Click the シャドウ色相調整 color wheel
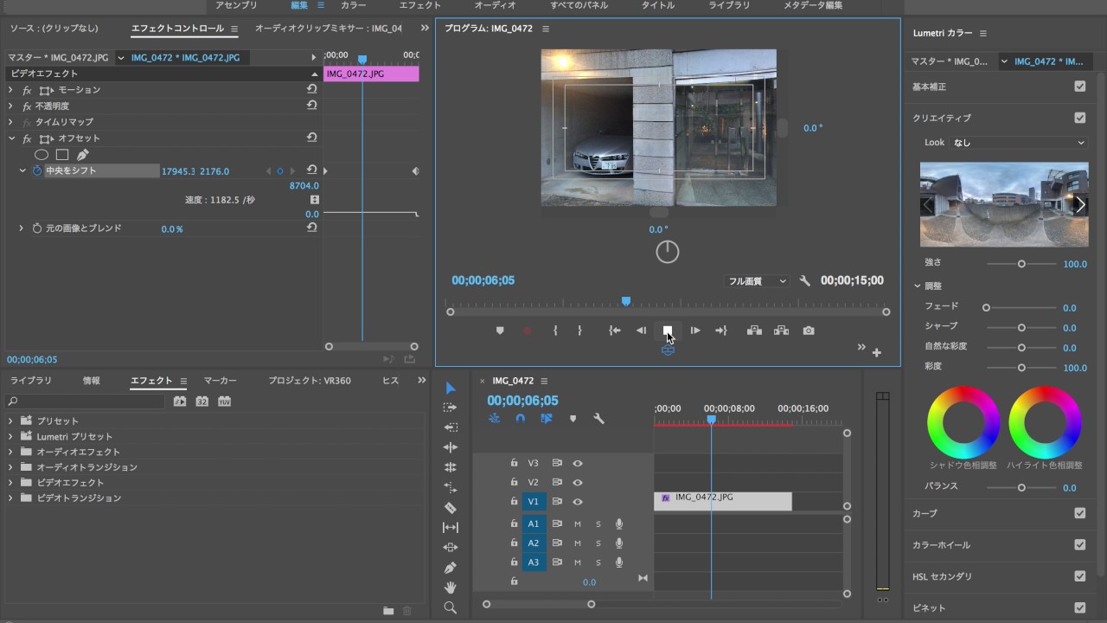Viewport: 1107px width, 623px height. pos(963,422)
